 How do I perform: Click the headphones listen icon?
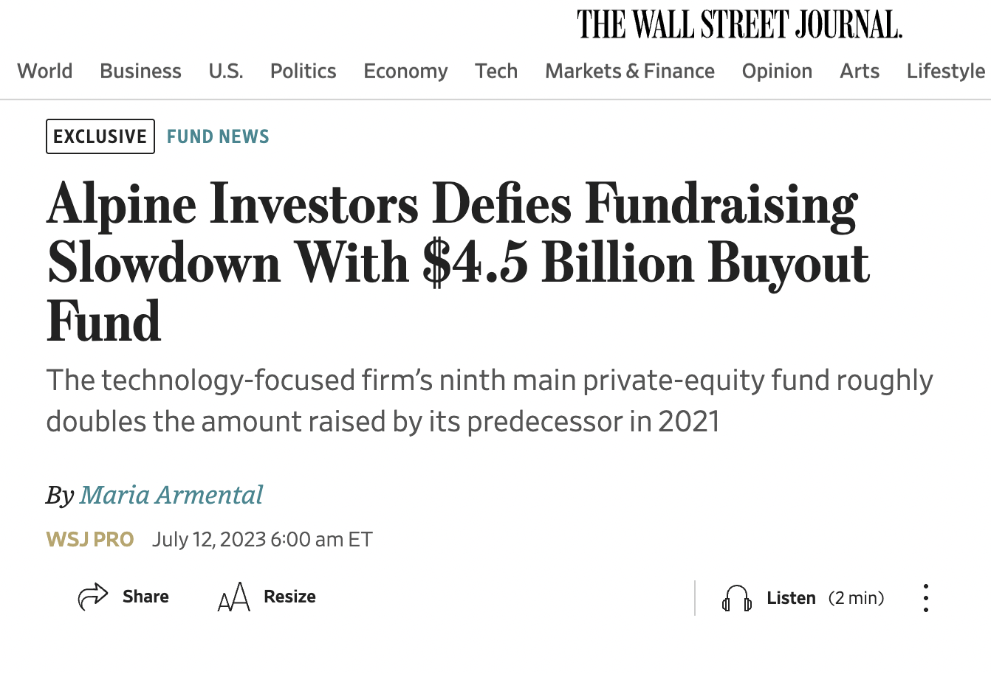(736, 599)
